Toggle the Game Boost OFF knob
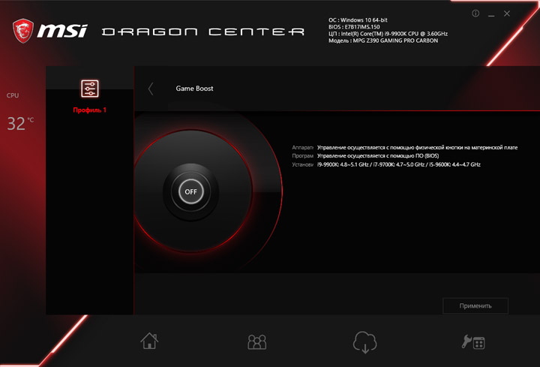This screenshot has width=540, height=367. coord(190,191)
